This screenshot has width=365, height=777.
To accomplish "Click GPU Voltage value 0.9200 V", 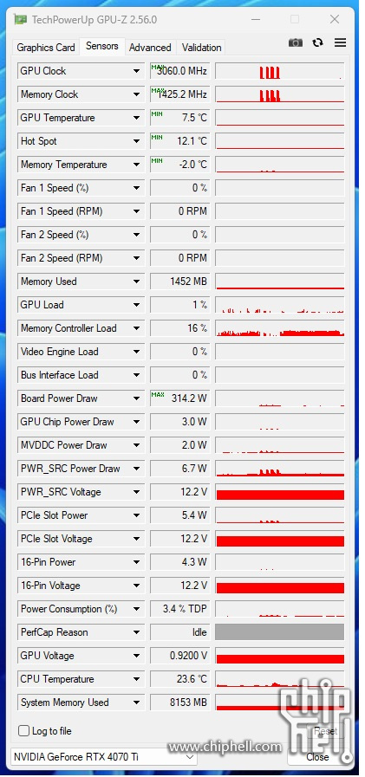I will [x=179, y=656].
